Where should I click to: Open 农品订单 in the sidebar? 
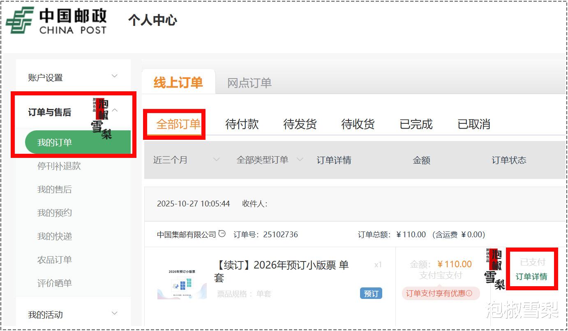pyautogui.click(x=54, y=260)
